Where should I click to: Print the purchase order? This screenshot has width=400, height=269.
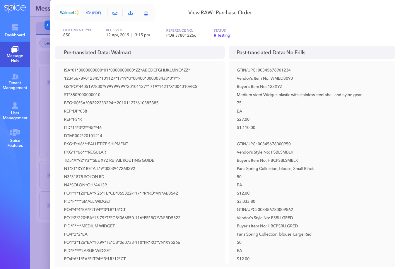pyautogui.click(x=146, y=13)
